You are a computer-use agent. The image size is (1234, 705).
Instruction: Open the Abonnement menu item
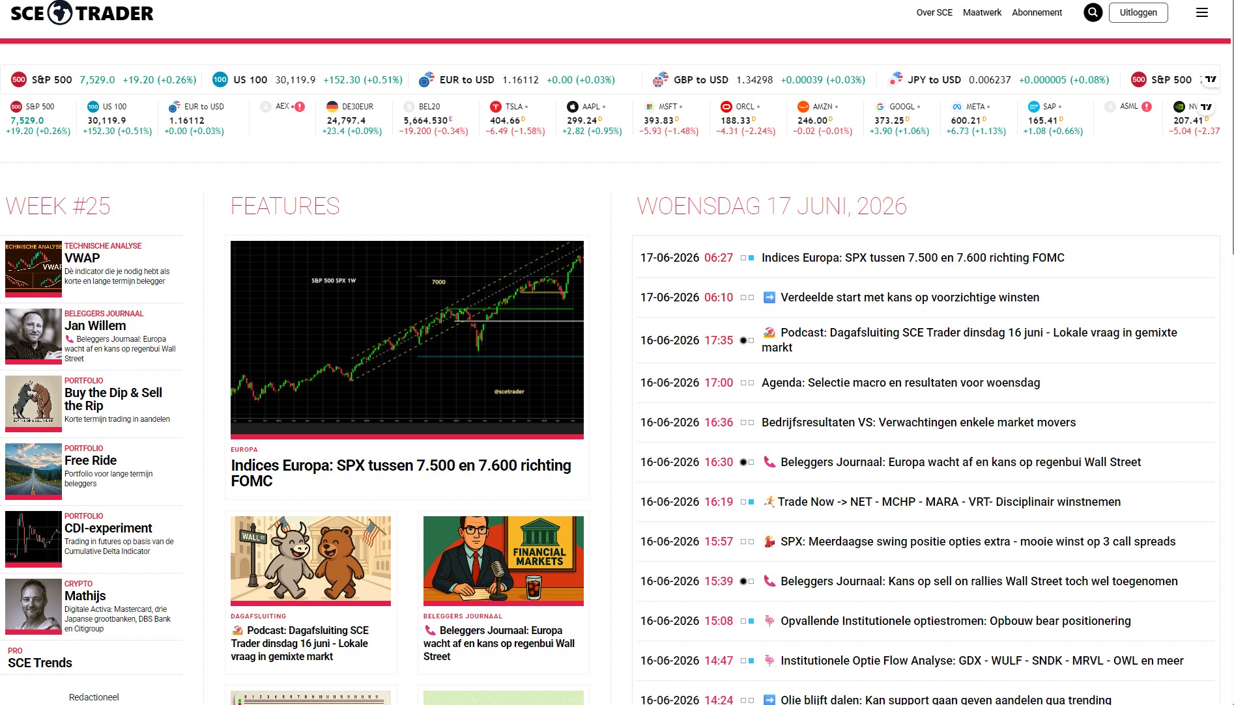pyautogui.click(x=1037, y=12)
